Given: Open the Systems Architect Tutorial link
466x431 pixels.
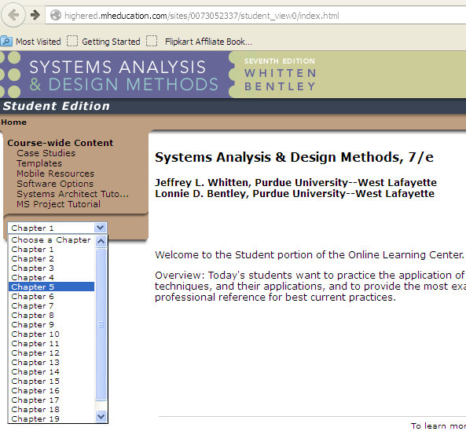Looking at the screenshot, I should coord(72,194).
